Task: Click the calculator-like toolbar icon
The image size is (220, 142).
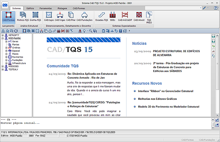Action: click(x=121, y=31)
